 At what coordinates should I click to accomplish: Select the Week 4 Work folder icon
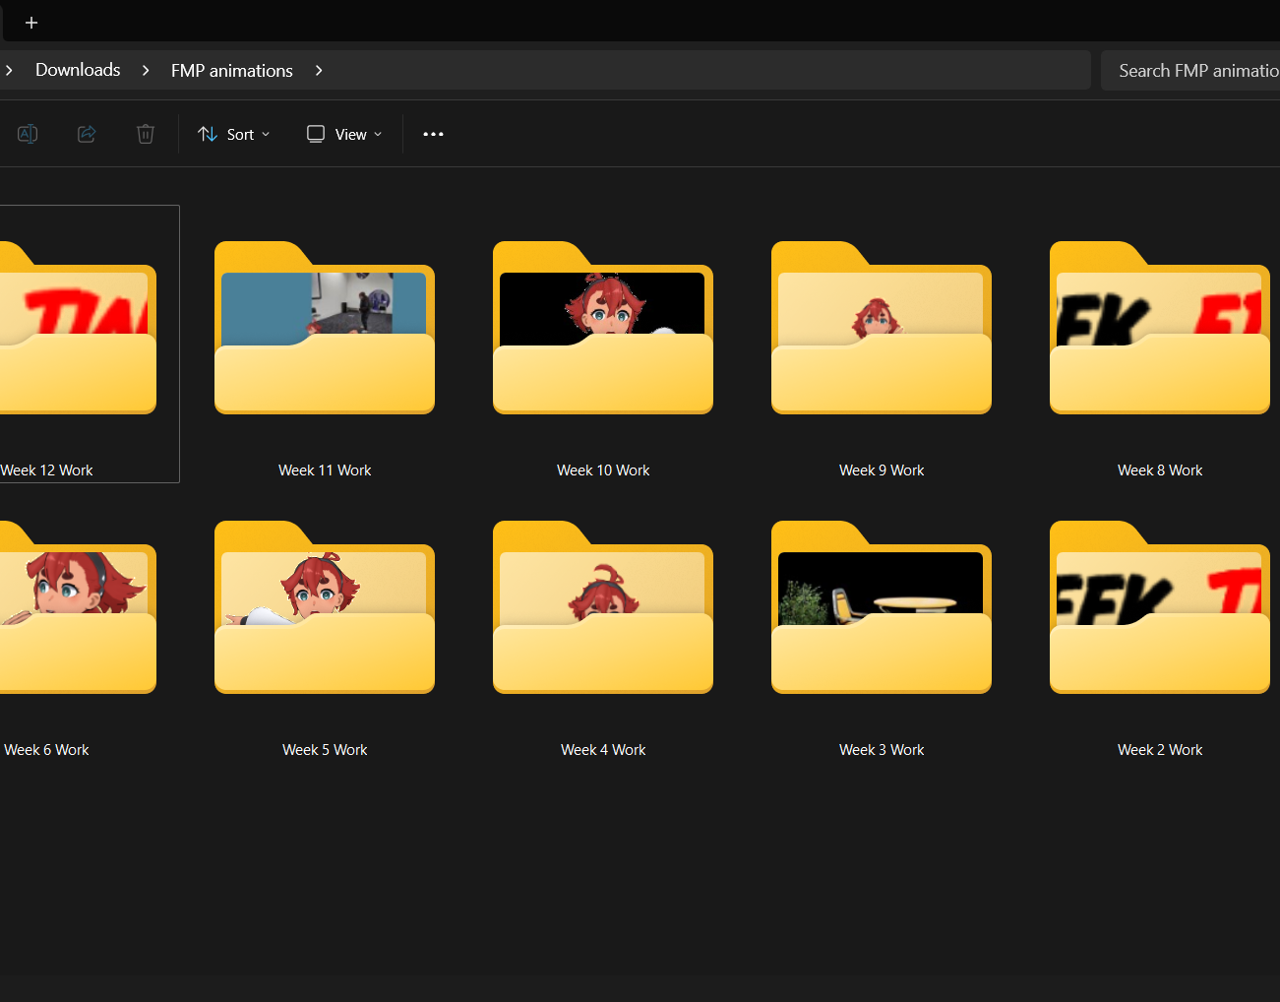pos(603,607)
